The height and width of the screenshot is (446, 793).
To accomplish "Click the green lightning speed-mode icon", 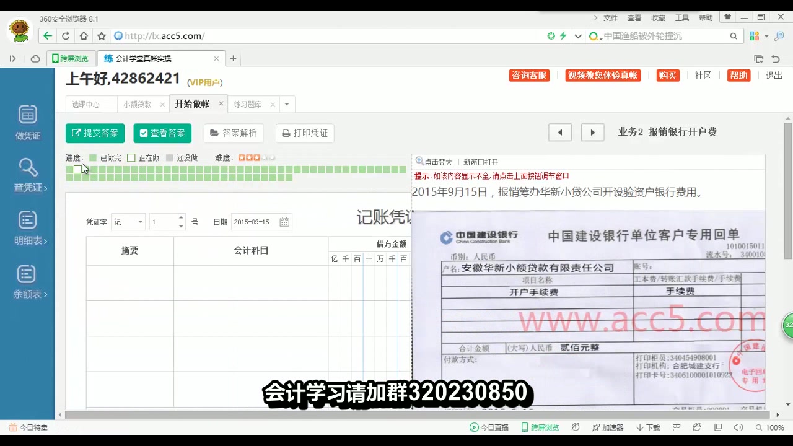I will point(563,36).
